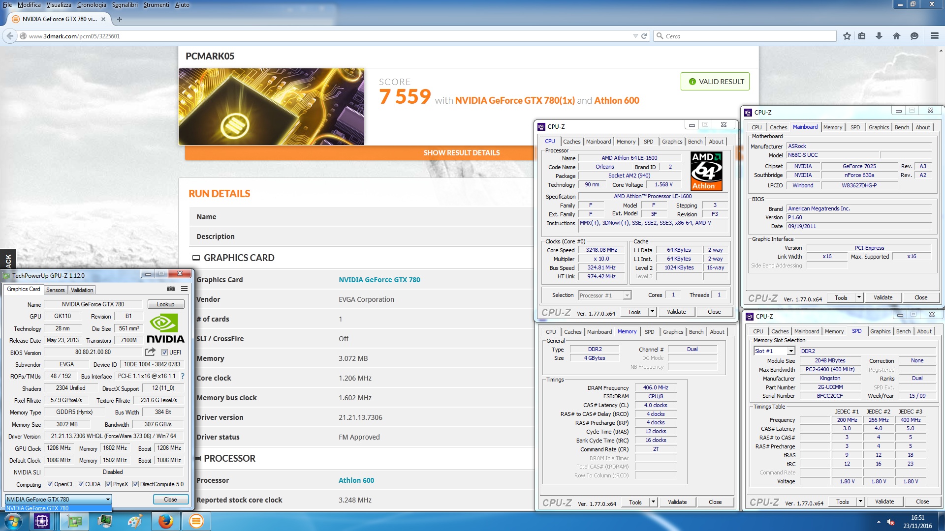Click the VALID RESULT badge
Screen dimensions: 945x531
click(x=715, y=82)
